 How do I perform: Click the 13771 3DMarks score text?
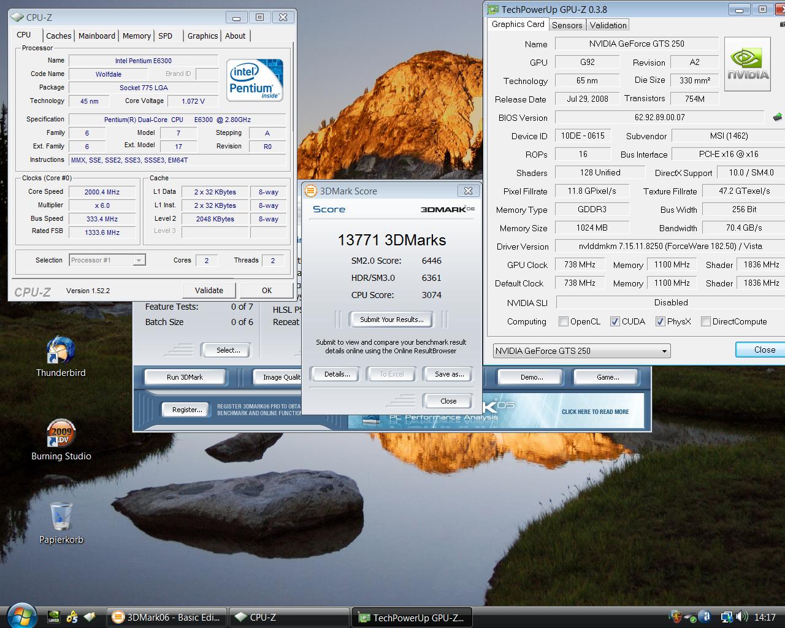pyautogui.click(x=391, y=240)
